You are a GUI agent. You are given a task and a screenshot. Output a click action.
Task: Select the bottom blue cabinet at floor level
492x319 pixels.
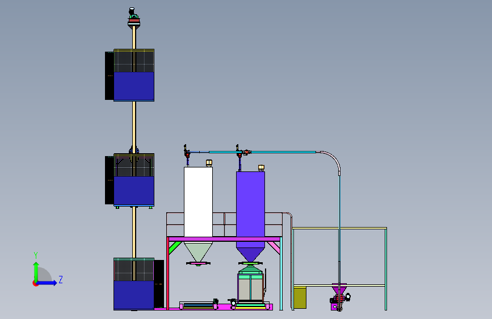pyautogui.click(x=134, y=295)
